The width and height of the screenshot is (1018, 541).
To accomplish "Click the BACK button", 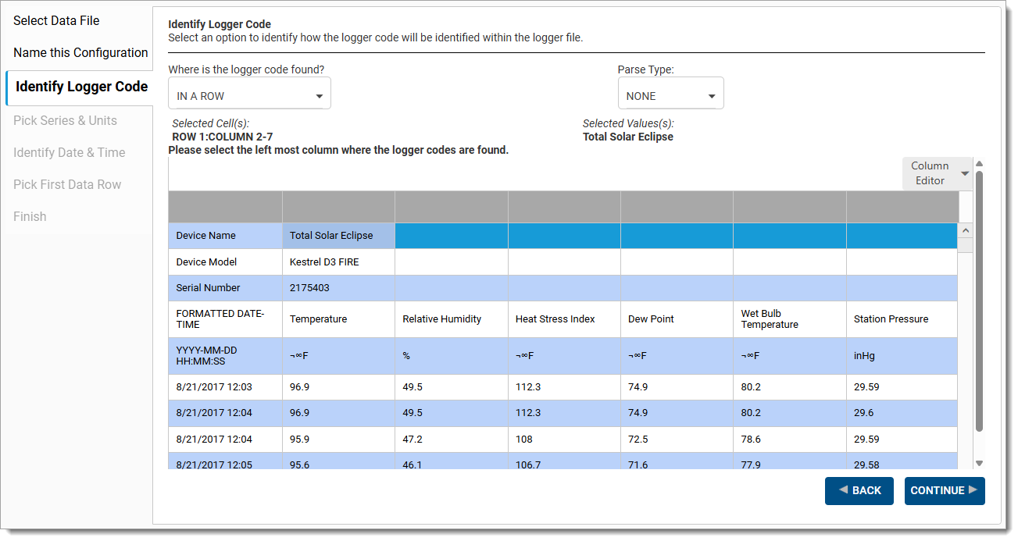I will 859,490.
